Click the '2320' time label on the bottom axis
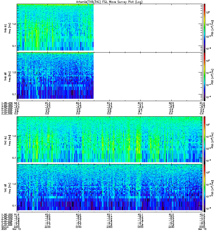216x231 pixels. [x=140, y=227]
